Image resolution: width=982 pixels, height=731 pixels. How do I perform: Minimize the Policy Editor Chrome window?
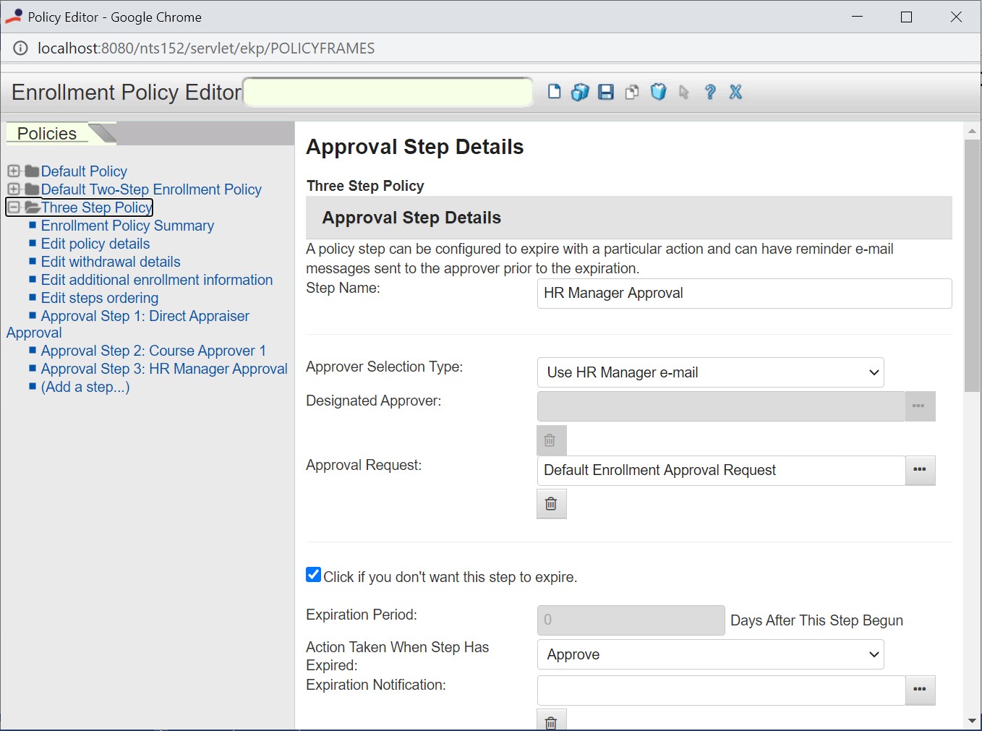[858, 17]
